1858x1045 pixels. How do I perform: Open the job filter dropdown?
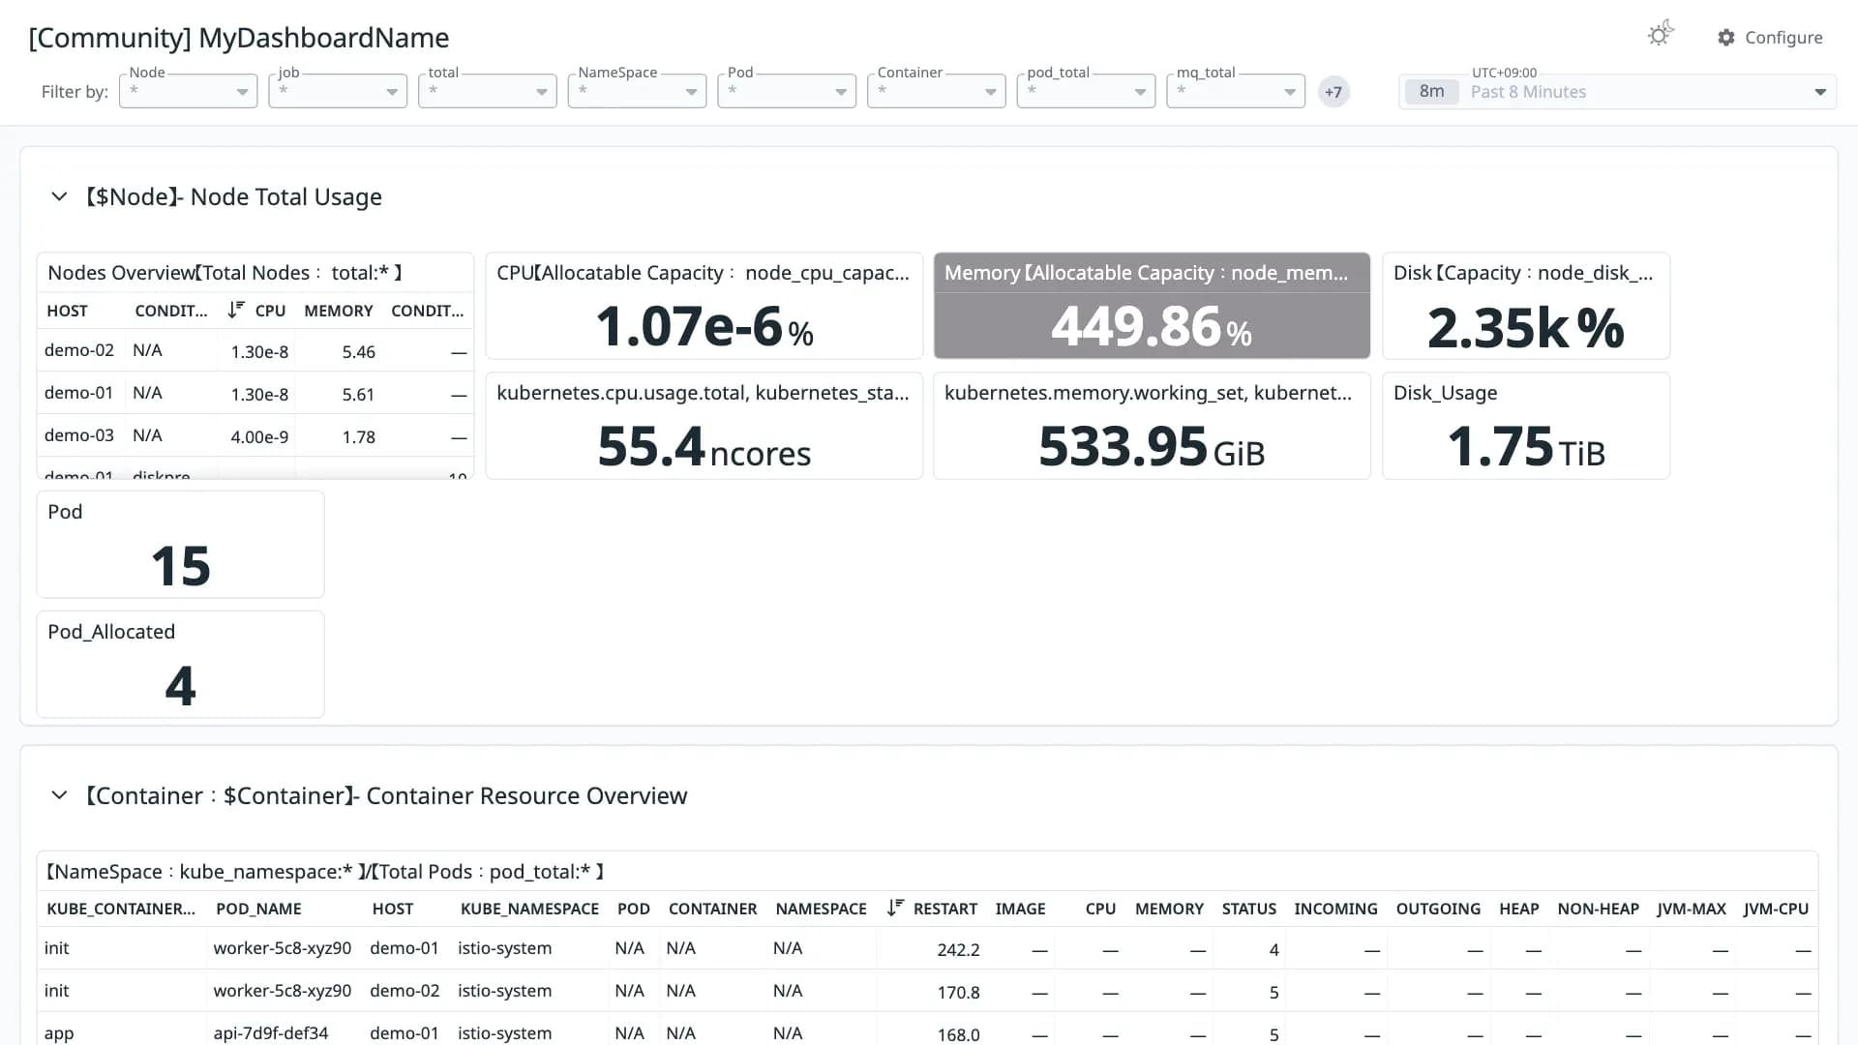tap(338, 91)
